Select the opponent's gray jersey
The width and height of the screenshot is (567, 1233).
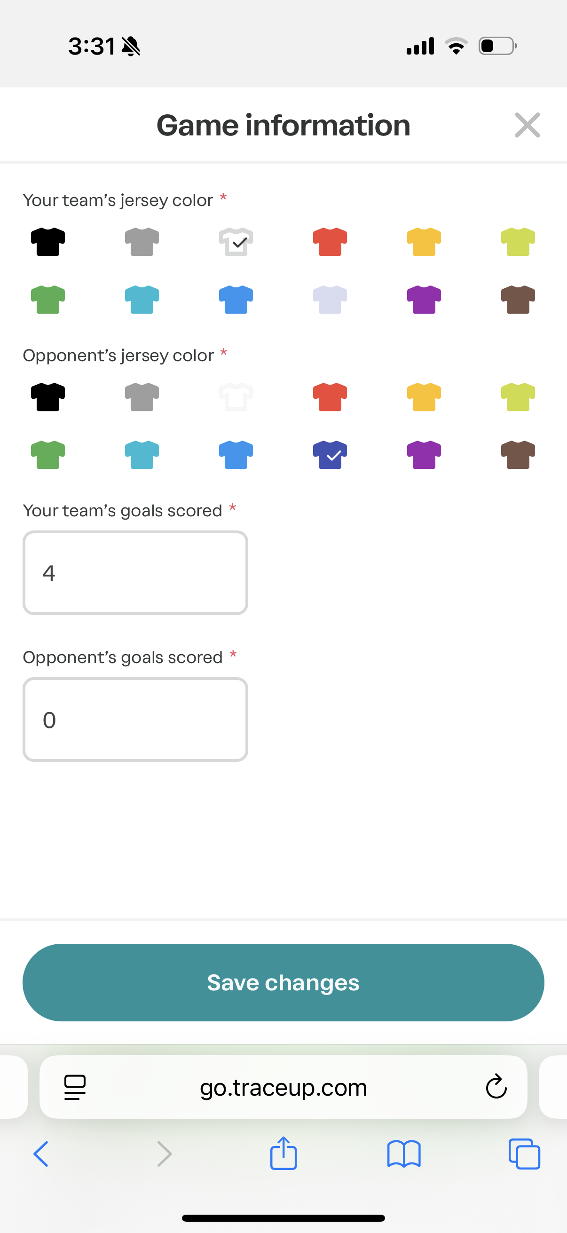(142, 397)
